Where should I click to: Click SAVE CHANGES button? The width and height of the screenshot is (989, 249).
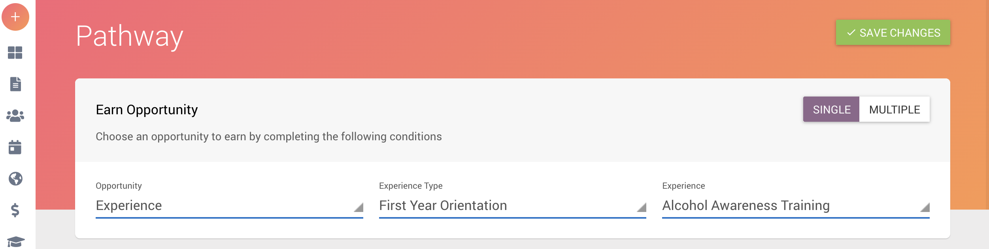point(893,32)
